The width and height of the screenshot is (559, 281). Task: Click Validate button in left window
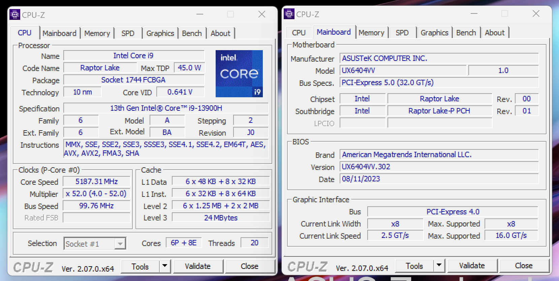pos(198,266)
